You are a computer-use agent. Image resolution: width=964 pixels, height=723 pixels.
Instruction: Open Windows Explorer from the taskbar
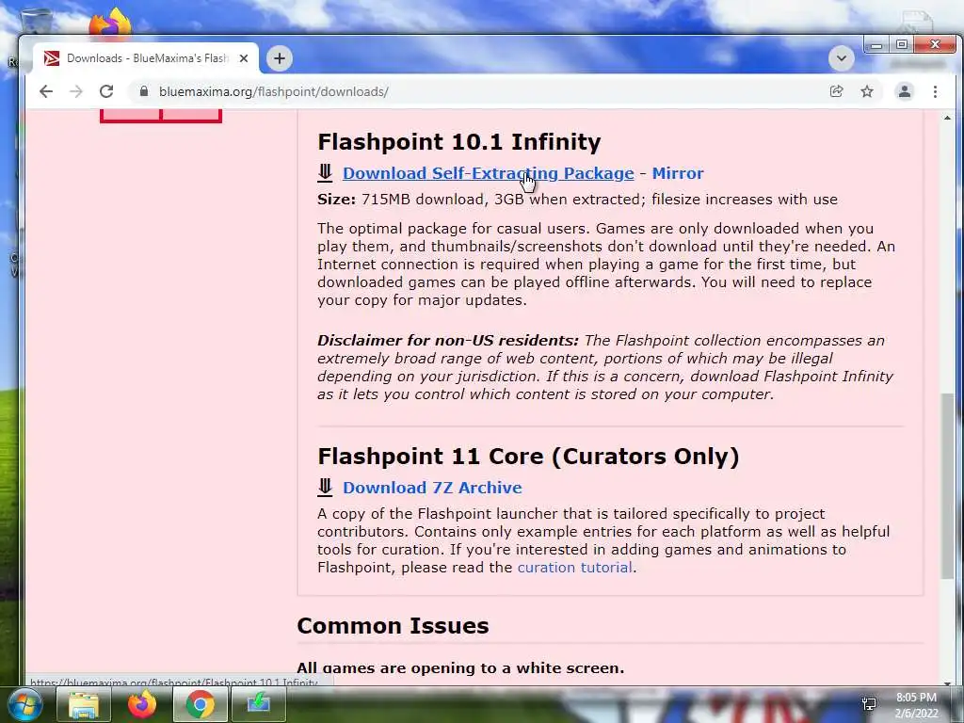(x=84, y=704)
